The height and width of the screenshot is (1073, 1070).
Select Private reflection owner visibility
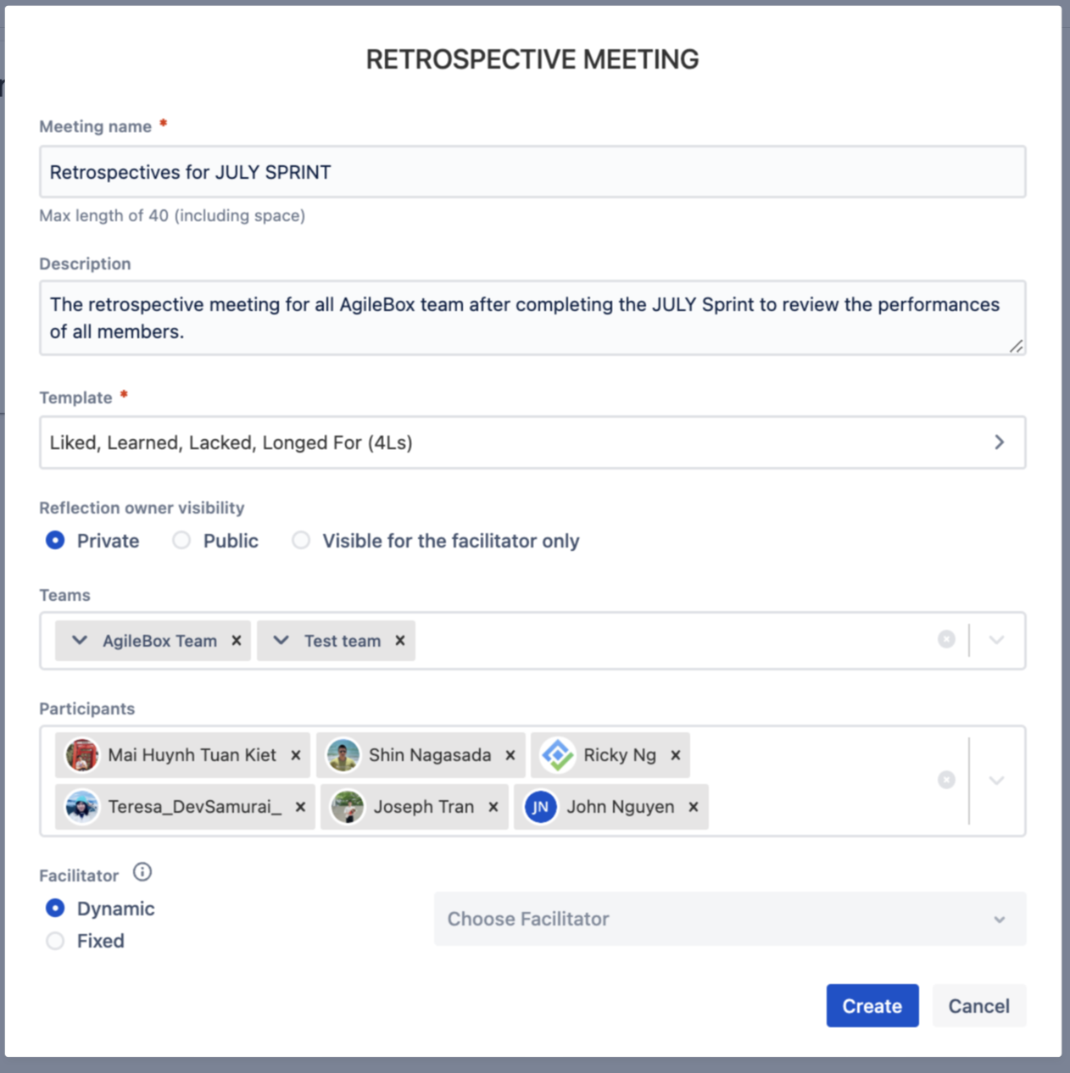point(56,541)
